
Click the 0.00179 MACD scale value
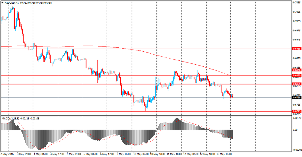point(297,117)
